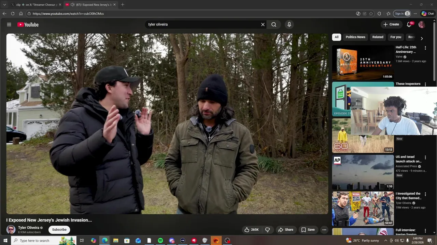Viewport: 437px width, 245px height.
Task: Select the Related chip
Action: [x=378, y=37]
